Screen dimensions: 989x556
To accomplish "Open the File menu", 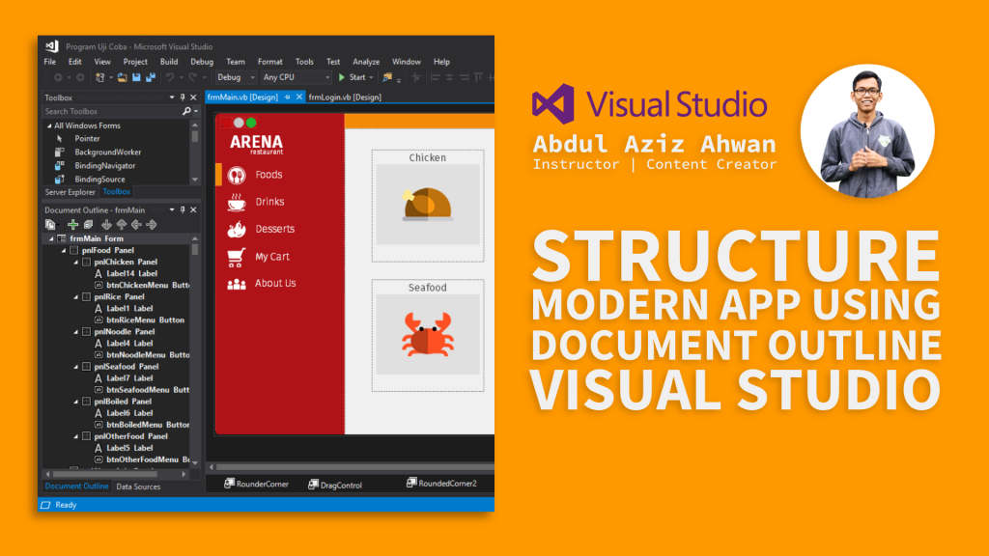I will click(50, 62).
